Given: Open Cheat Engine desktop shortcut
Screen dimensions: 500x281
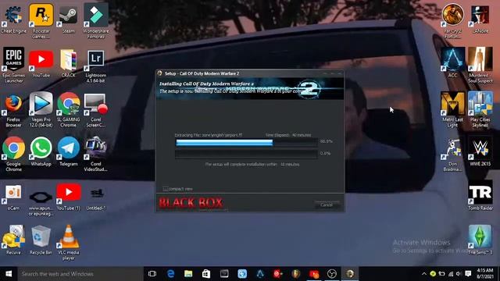Looking at the screenshot, I should pyautogui.click(x=13, y=19).
